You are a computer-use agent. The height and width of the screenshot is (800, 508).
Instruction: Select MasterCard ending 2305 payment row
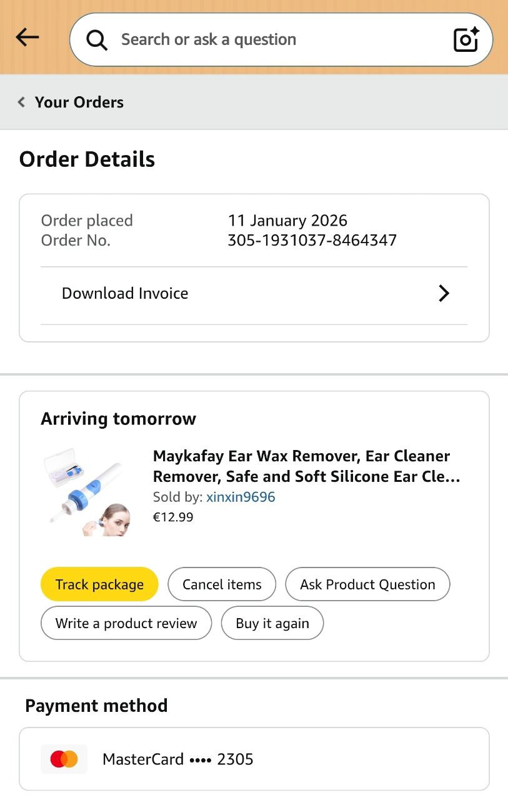pos(254,759)
